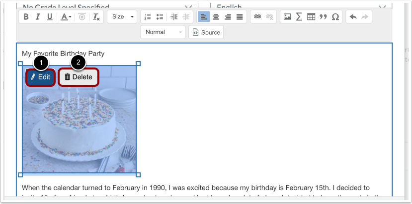Apply block quote formatting
This screenshot has height=204, width=412.
pyautogui.click(x=323, y=17)
